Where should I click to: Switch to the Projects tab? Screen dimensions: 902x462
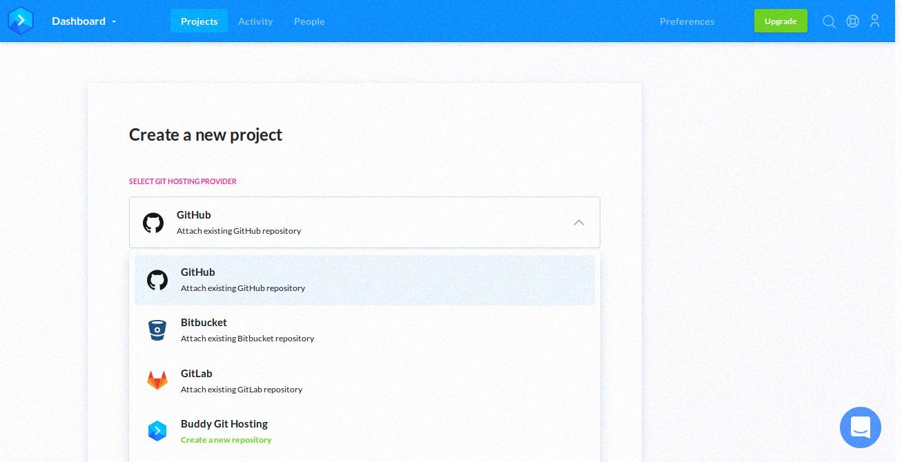coord(199,21)
